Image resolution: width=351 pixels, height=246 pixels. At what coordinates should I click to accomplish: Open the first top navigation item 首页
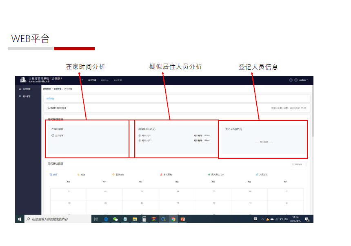(82, 80)
